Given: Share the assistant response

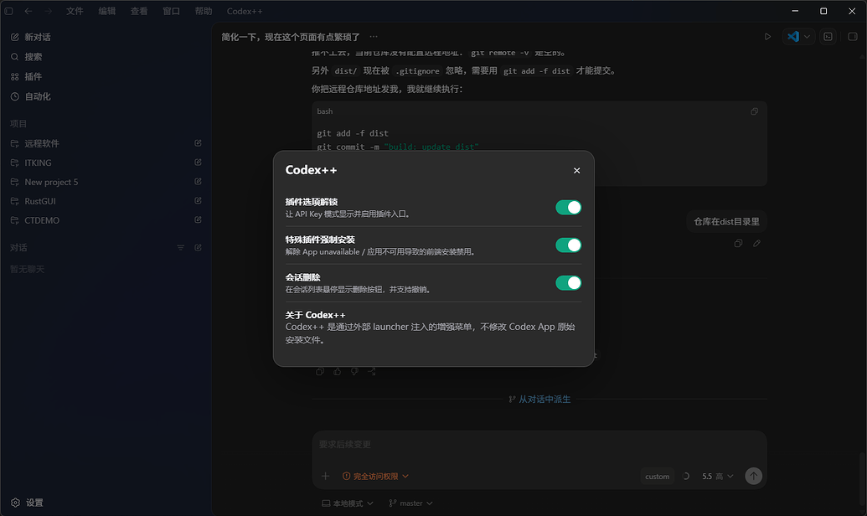Looking at the screenshot, I should (372, 372).
